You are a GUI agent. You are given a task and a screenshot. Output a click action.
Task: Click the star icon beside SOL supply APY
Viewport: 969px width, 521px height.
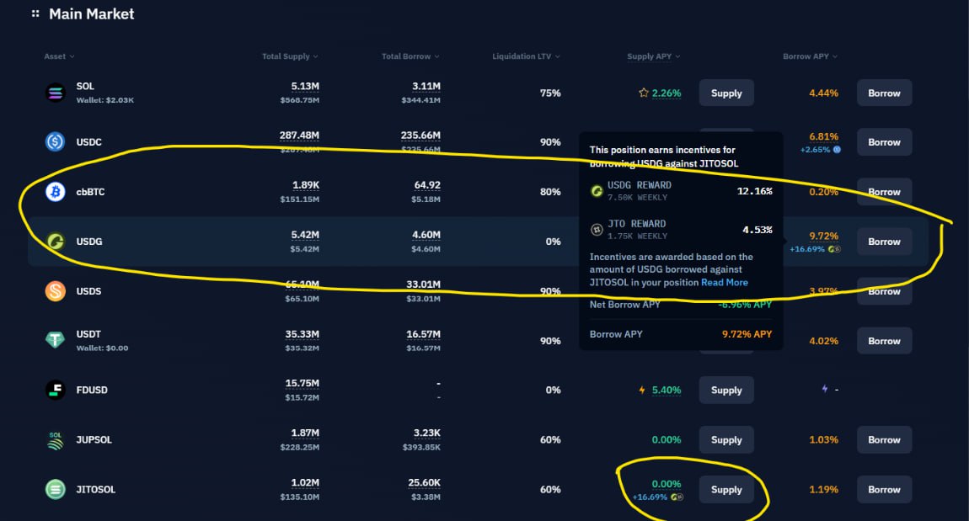[x=643, y=93]
